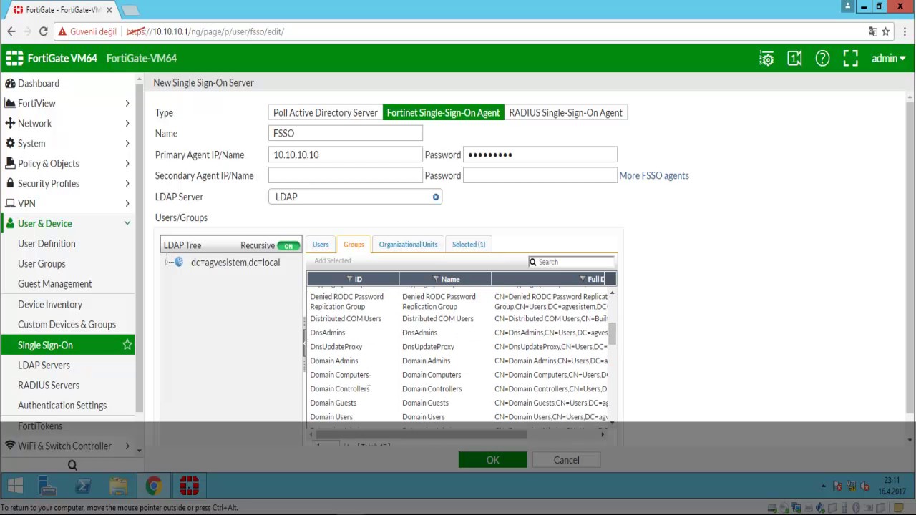The width and height of the screenshot is (916, 515).
Task: Open Chrome from the taskbar
Action: [x=154, y=487]
